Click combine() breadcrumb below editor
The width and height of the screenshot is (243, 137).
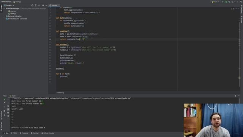coord(60,93)
